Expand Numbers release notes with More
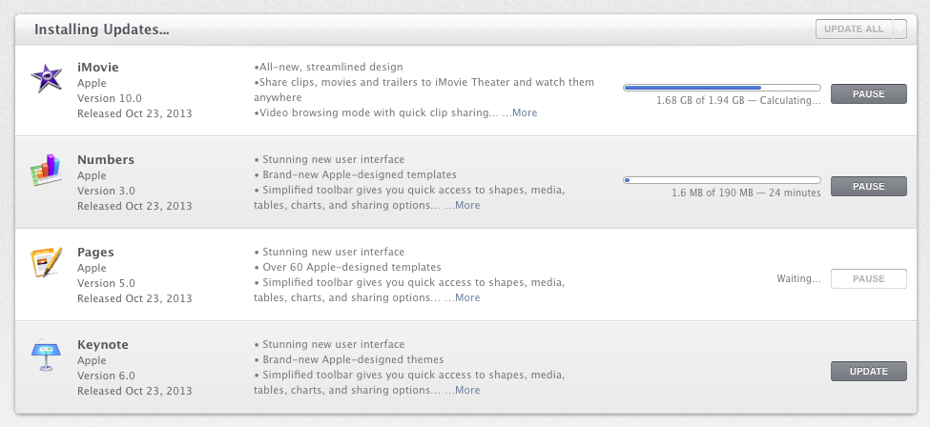 [463, 205]
